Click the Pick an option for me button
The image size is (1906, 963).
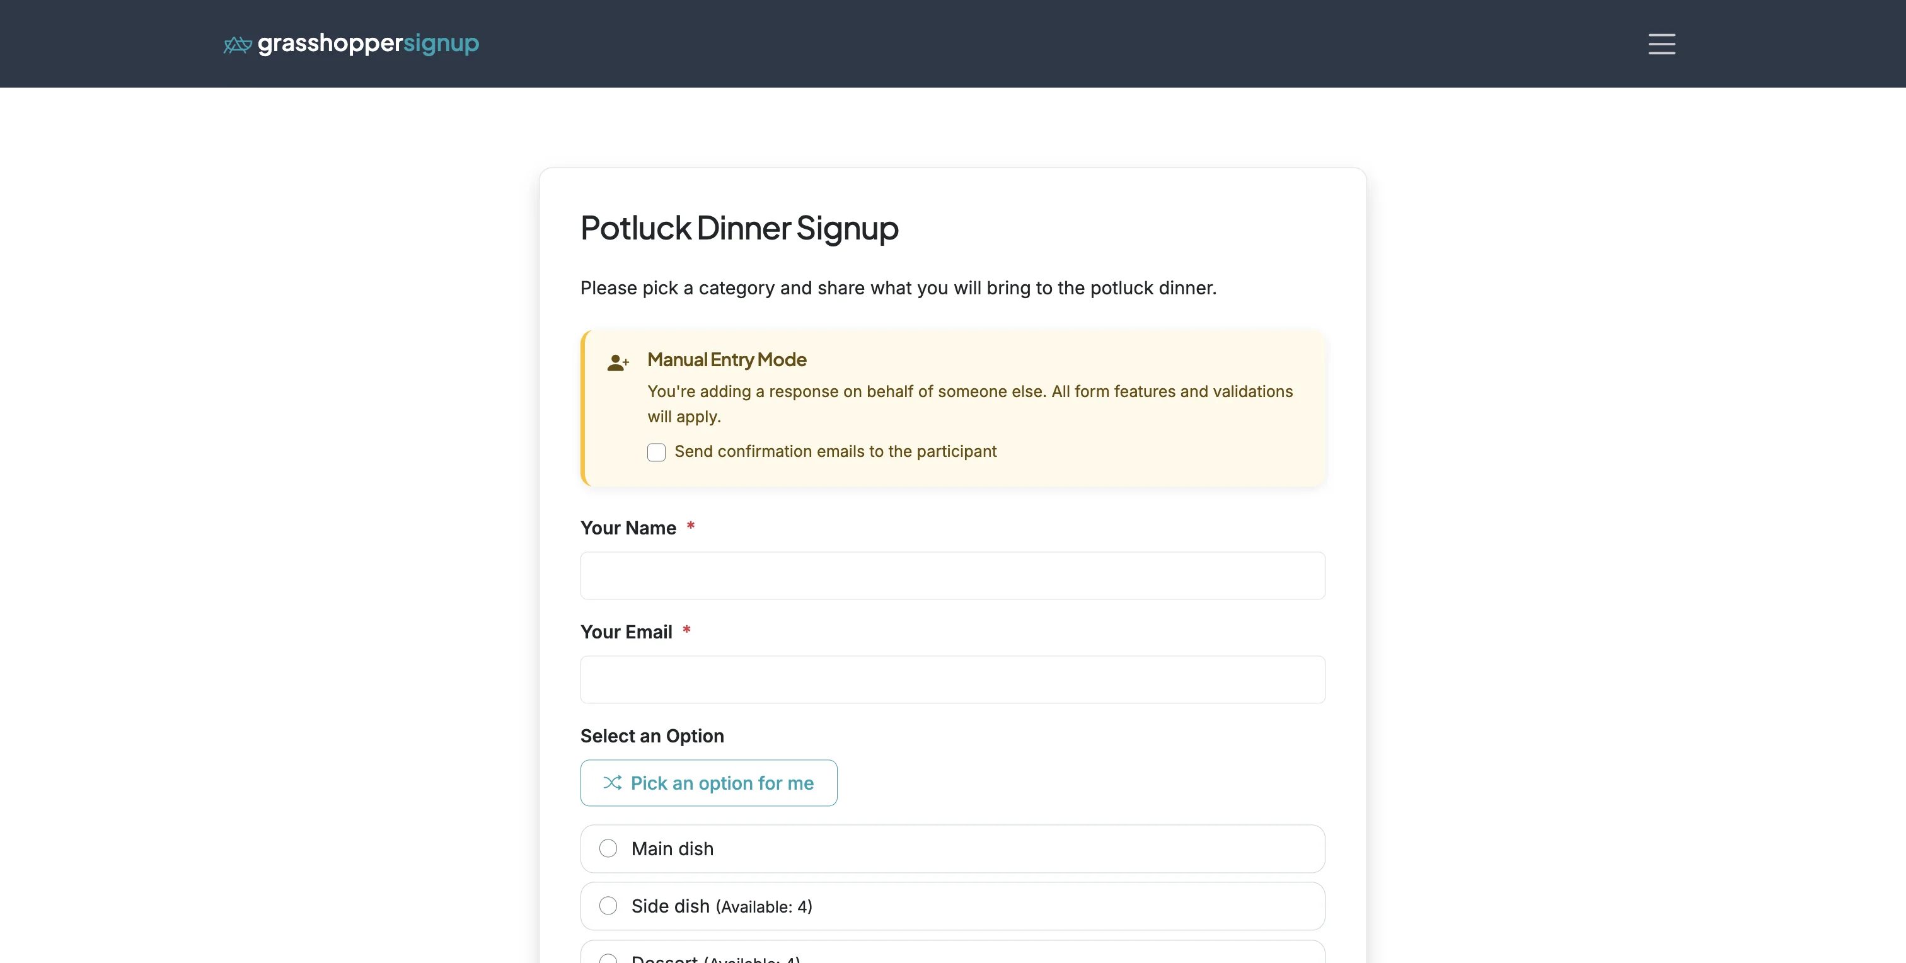coord(708,783)
